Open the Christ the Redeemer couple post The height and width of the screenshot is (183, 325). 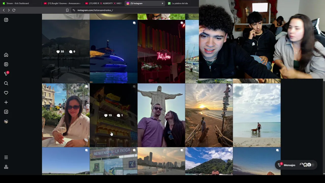[161, 115]
